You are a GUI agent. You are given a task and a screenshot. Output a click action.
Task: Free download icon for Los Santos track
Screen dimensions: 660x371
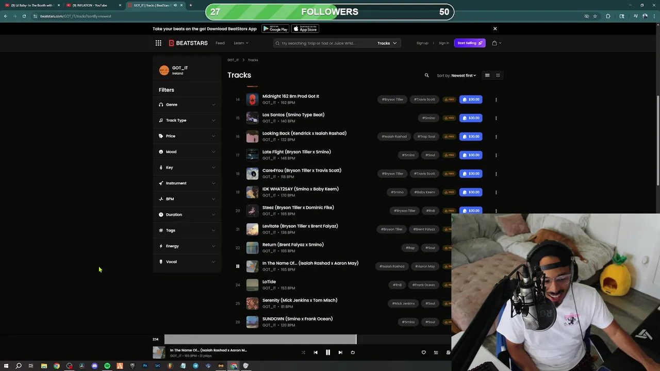coord(449,118)
